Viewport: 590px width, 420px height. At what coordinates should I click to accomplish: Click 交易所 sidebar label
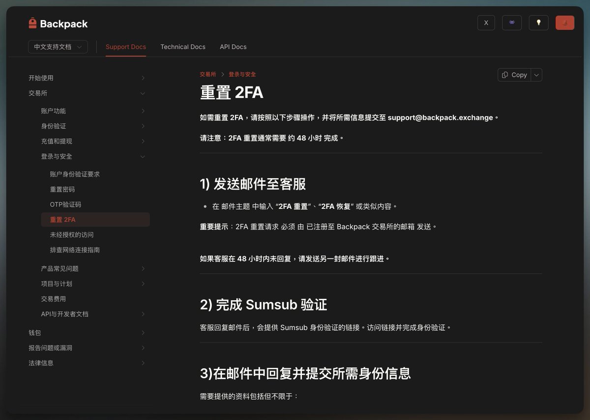point(38,93)
